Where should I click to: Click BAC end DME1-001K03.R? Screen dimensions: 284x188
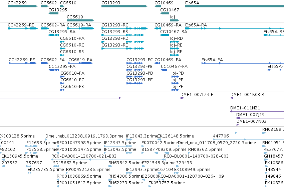(x=247, y=95)
